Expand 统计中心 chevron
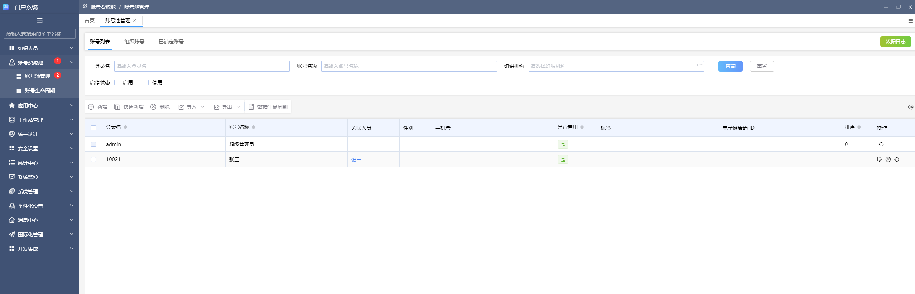Screen dimensions: 915x294 [72, 163]
